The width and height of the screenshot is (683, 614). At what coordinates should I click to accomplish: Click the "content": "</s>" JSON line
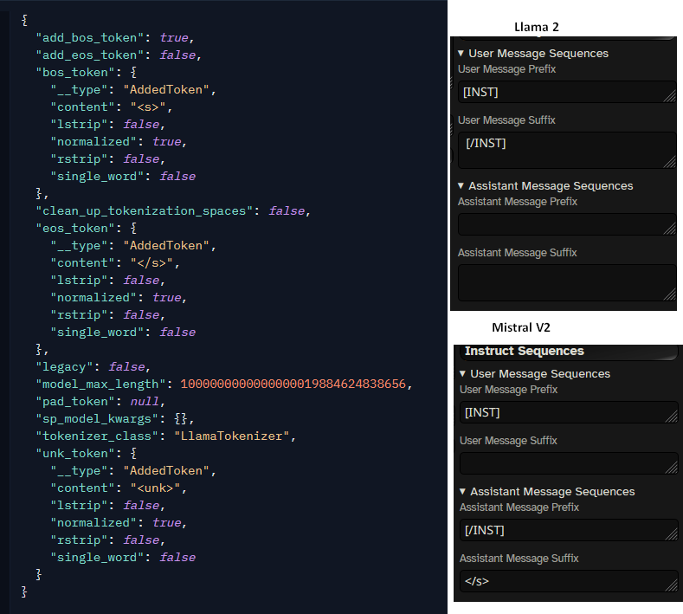click(x=115, y=262)
